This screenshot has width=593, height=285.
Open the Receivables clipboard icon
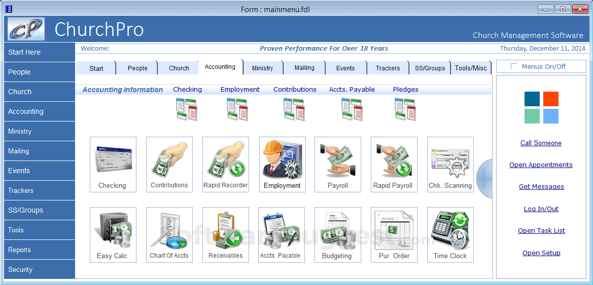click(225, 235)
